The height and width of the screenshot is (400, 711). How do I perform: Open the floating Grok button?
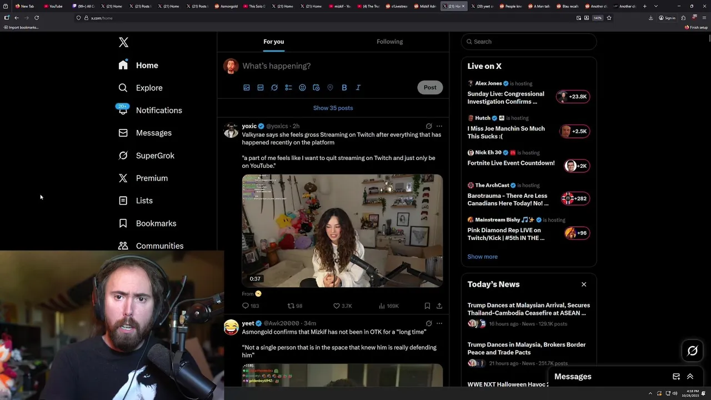(693, 351)
